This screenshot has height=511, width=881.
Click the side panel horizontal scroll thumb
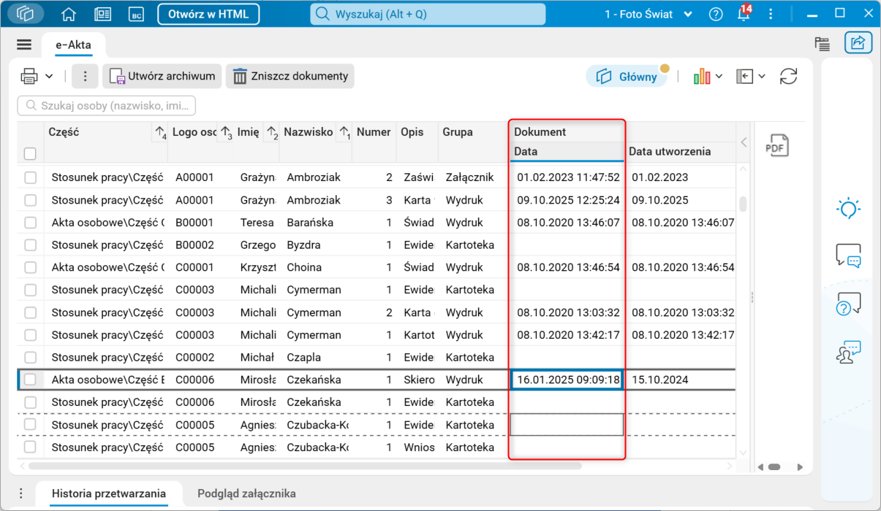[x=774, y=467]
